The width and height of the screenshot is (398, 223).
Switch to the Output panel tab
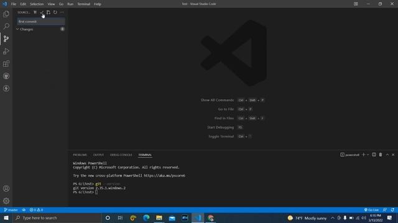tap(98, 155)
